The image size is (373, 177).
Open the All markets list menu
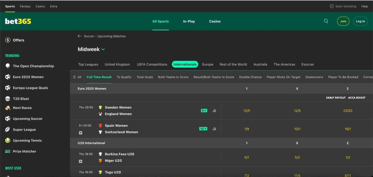[x=77, y=77]
